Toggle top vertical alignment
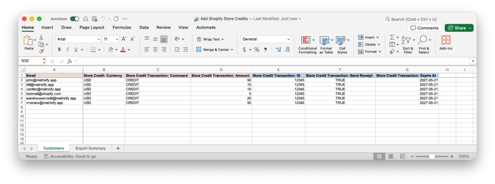The height and width of the screenshot is (184, 495). click(147, 39)
